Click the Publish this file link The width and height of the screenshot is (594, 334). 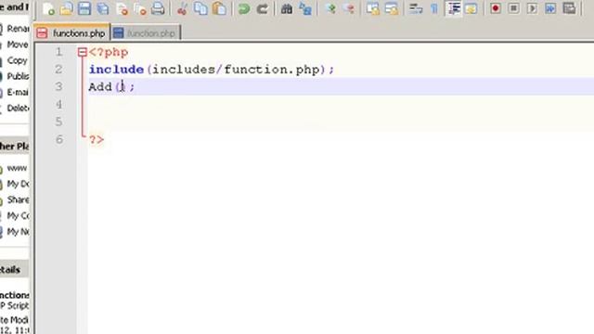tap(18, 76)
